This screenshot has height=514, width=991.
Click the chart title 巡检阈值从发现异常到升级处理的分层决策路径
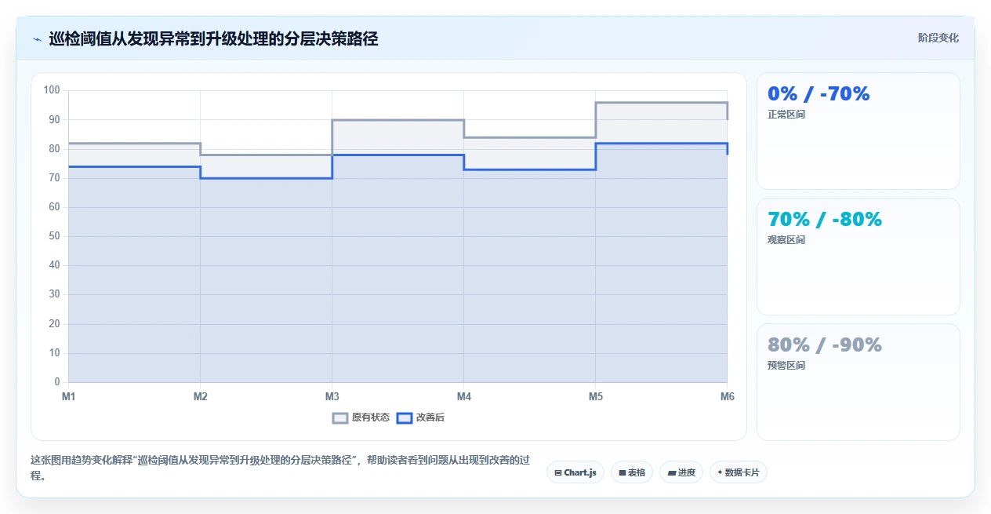click(213, 38)
